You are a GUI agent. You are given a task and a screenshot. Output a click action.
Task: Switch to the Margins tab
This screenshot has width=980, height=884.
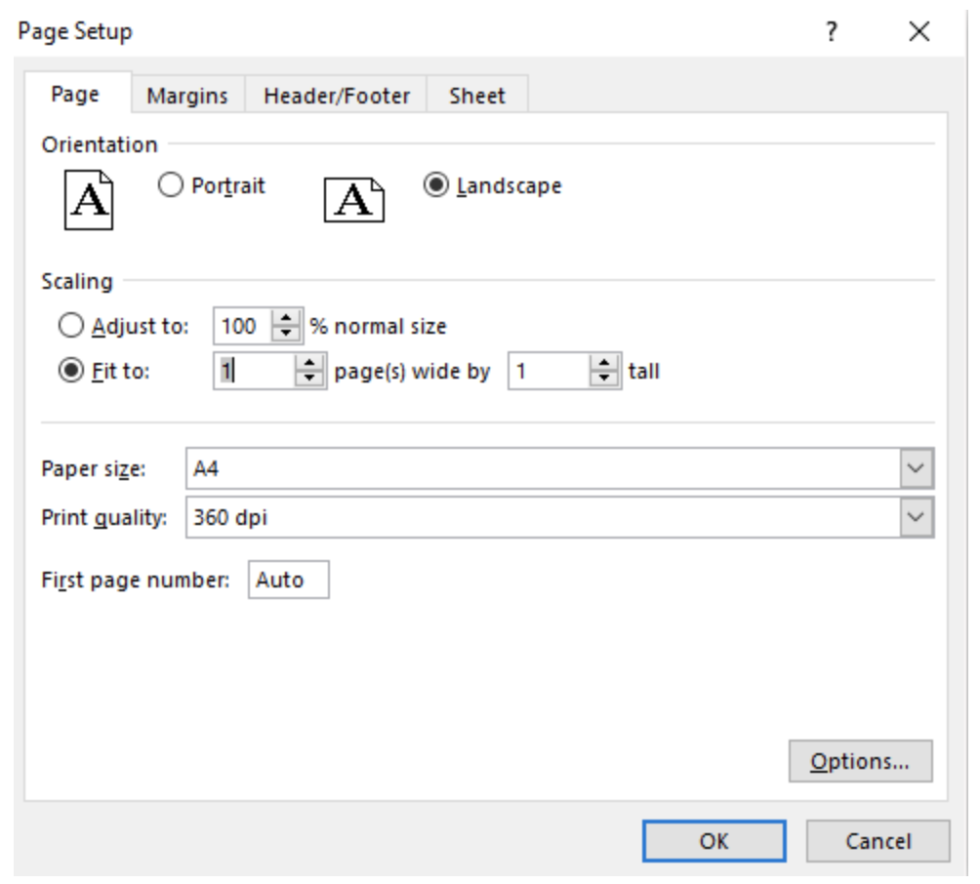tap(187, 96)
